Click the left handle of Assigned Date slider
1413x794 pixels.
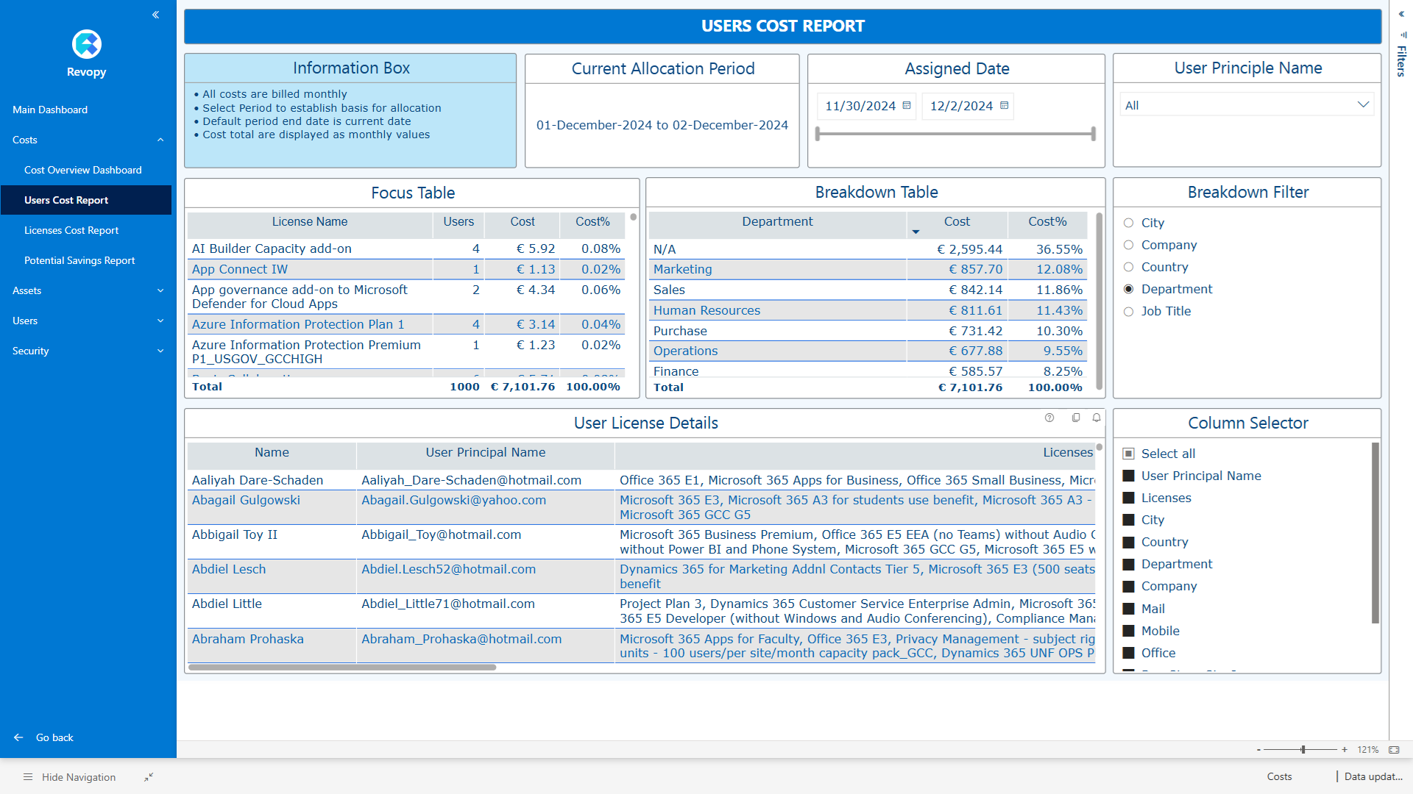[x=818, y=134]
